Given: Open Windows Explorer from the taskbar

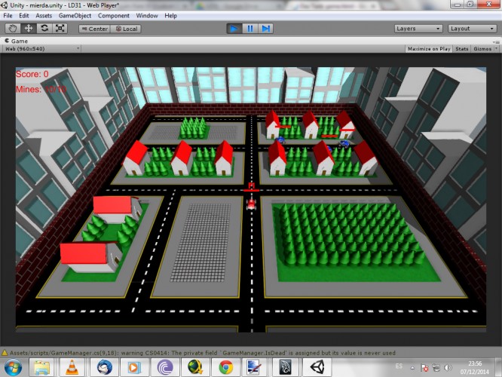Looking at the screenshot, I should pos(41,367).
